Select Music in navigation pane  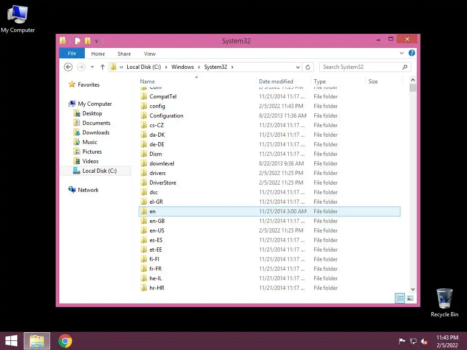(x=90, y=142)
